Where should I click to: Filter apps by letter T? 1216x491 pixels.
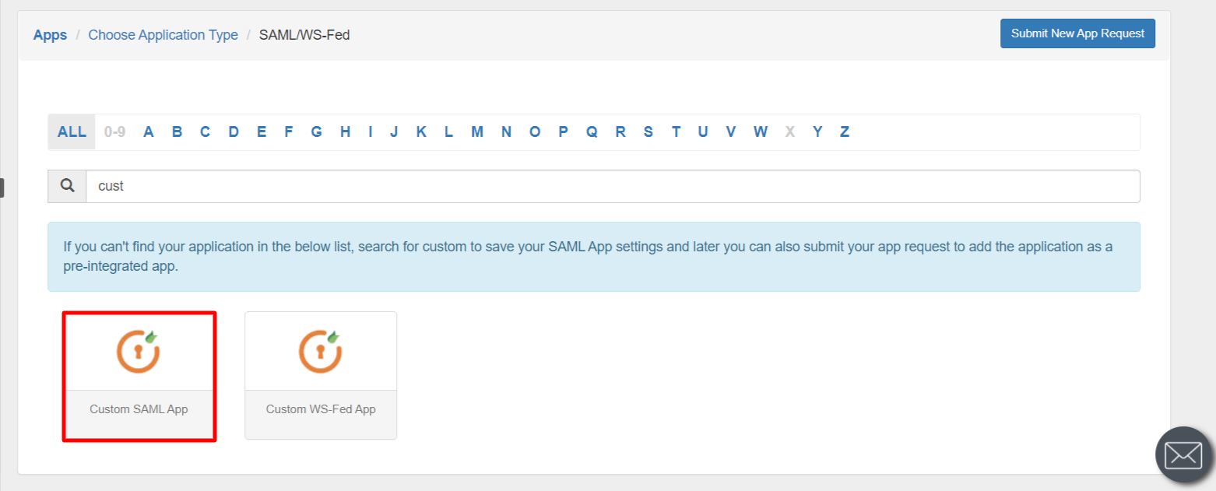[x=676, y=132]
